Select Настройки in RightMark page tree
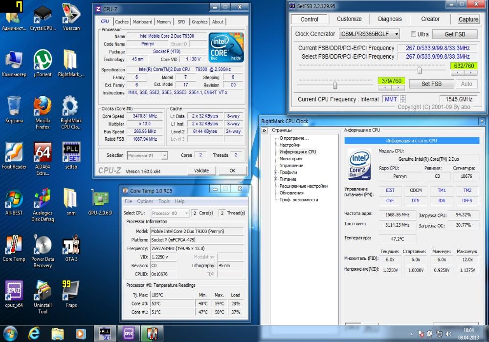This screenshot has width=489, height=342. [x=289, y=145]
